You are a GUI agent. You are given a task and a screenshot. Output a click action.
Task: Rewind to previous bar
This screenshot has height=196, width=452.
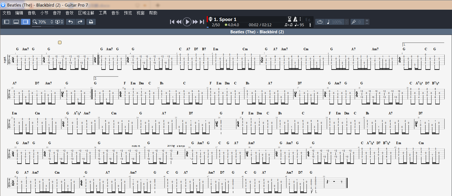pyautogui.click(x=179, y=22)
